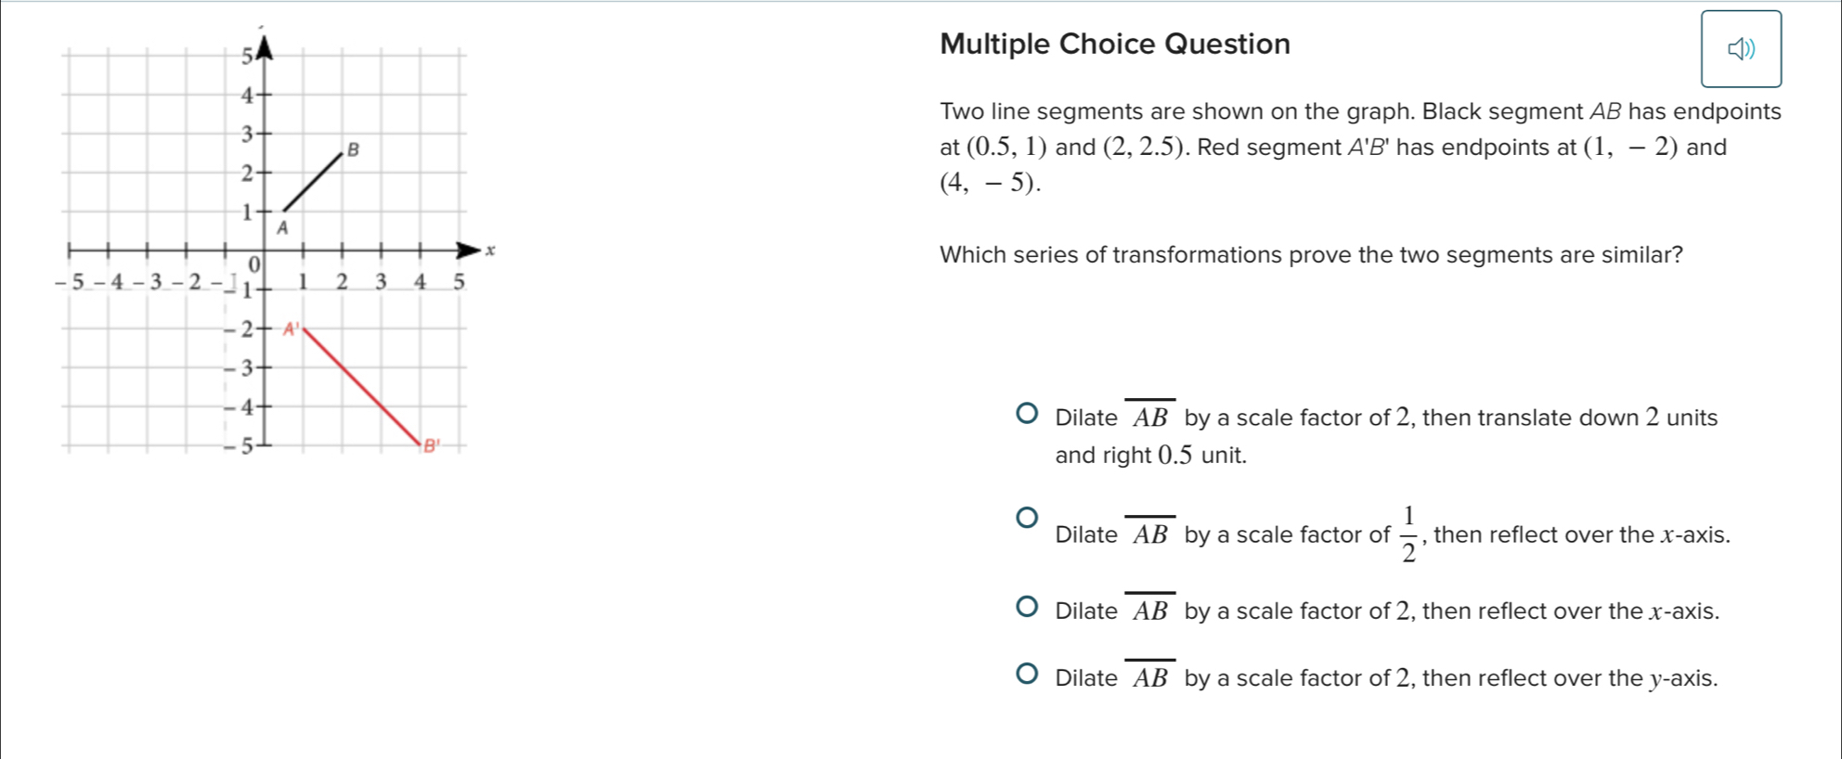The height and width of the screenshot is (759, 1842).
Task: Click the x-axis arrow label
Action: pos(491,250)
